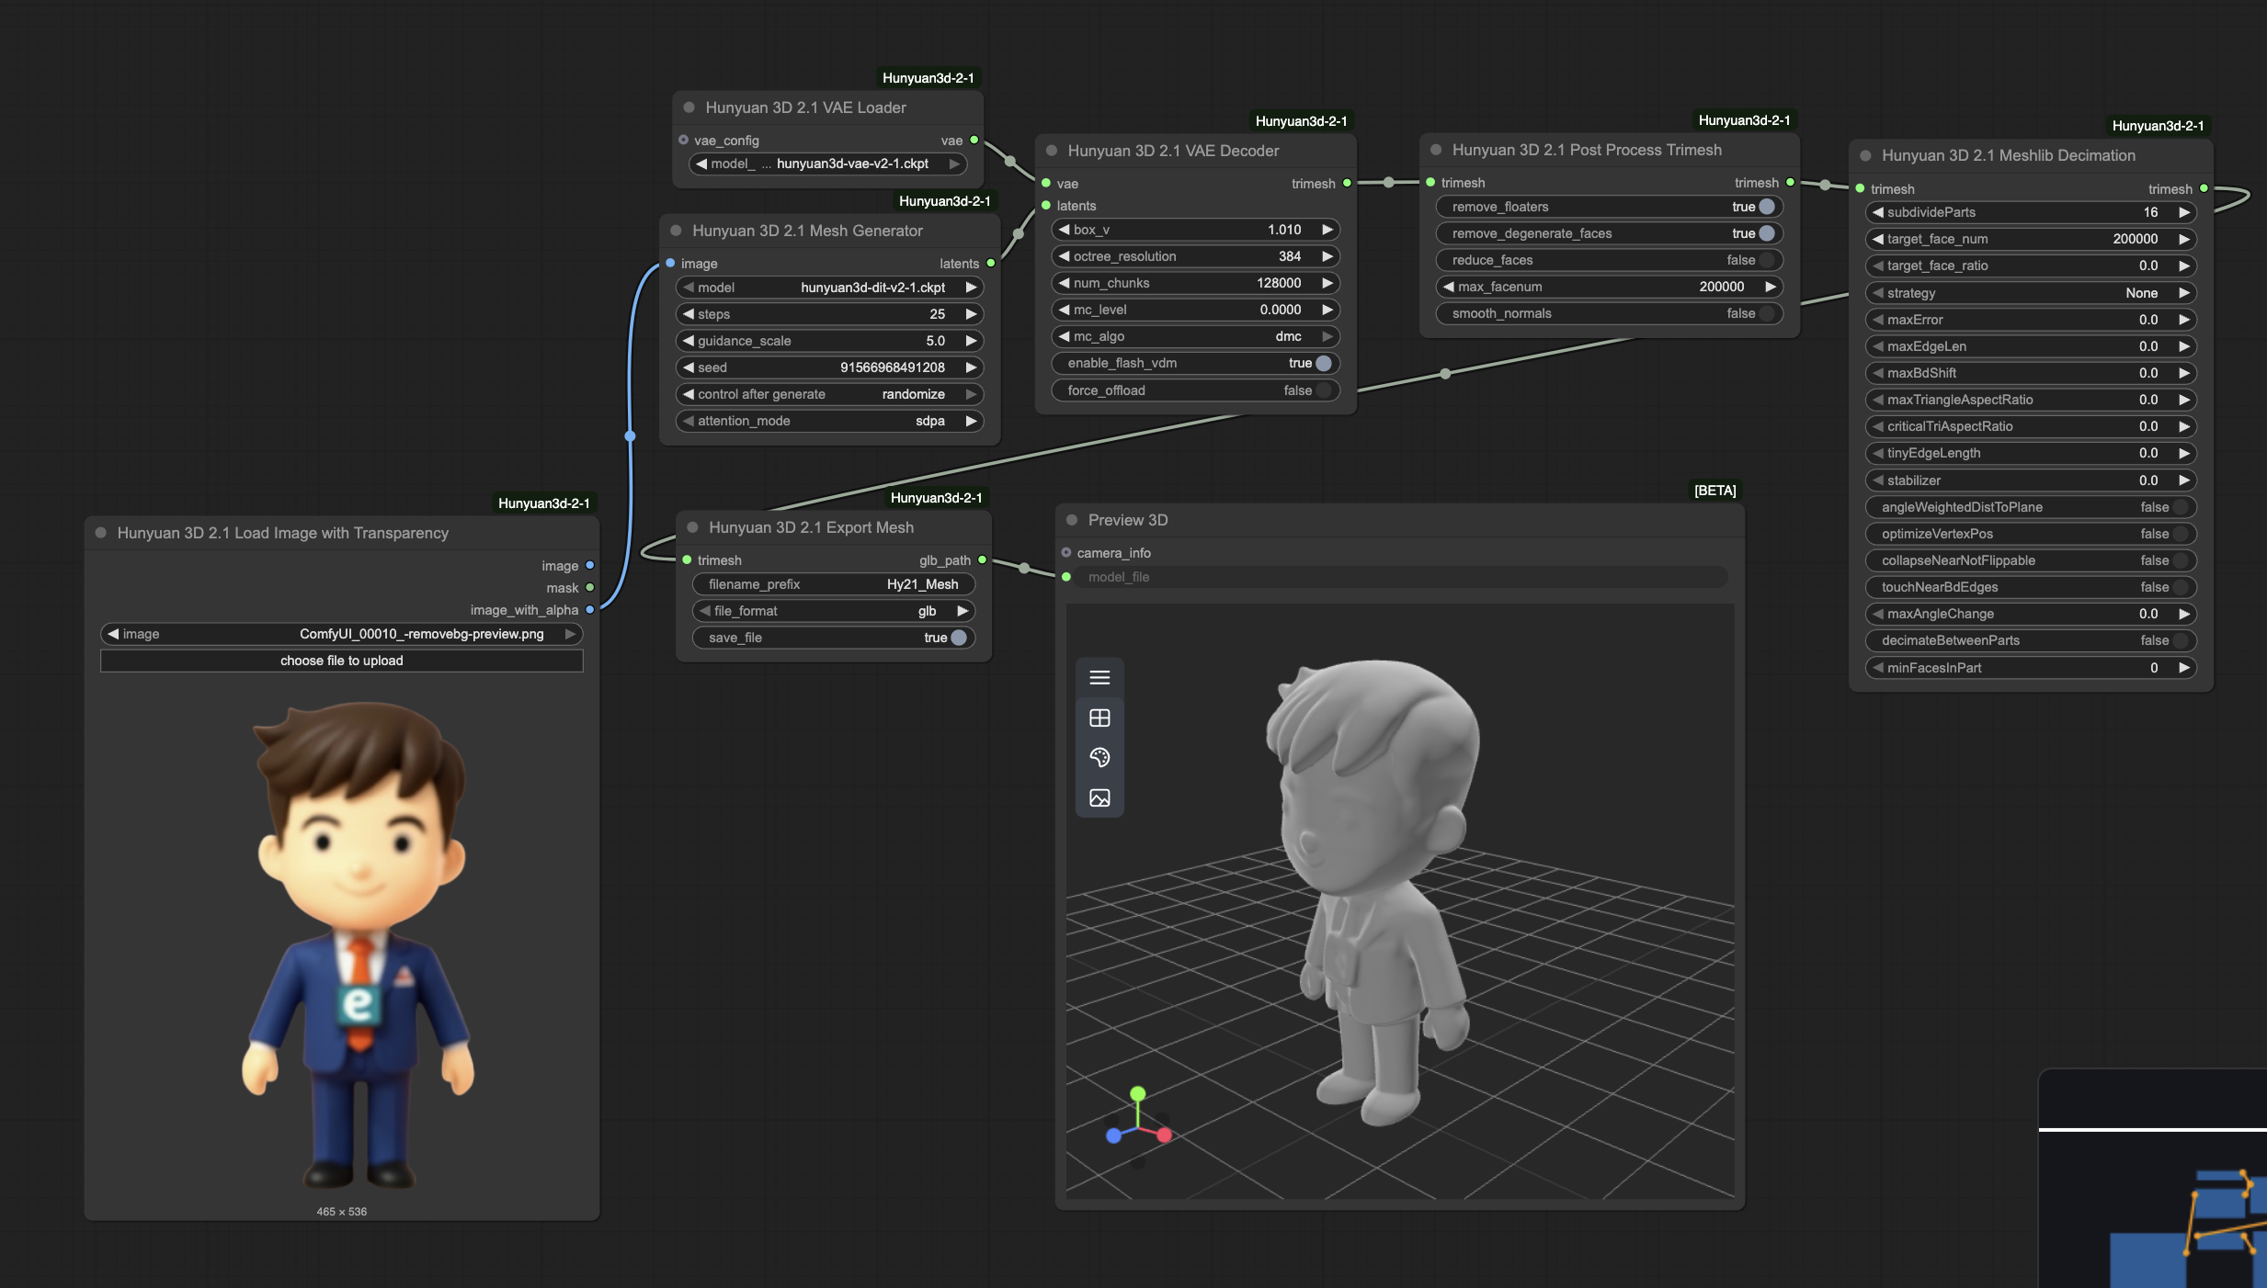This screenshot has height=1288, width=2267.
Task: Click the minimap in the bottom-right corner
Action: click(x=2153, y=1179)
